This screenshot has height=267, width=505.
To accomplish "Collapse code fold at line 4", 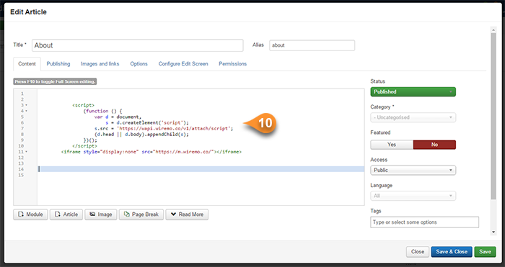I will (x=27, y=111).
